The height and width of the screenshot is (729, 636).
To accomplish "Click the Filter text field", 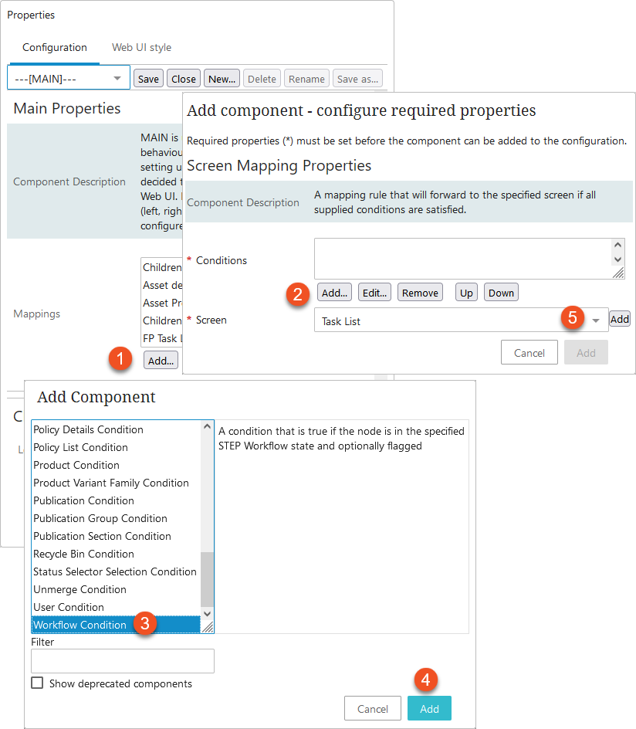I will coord(123,661).
